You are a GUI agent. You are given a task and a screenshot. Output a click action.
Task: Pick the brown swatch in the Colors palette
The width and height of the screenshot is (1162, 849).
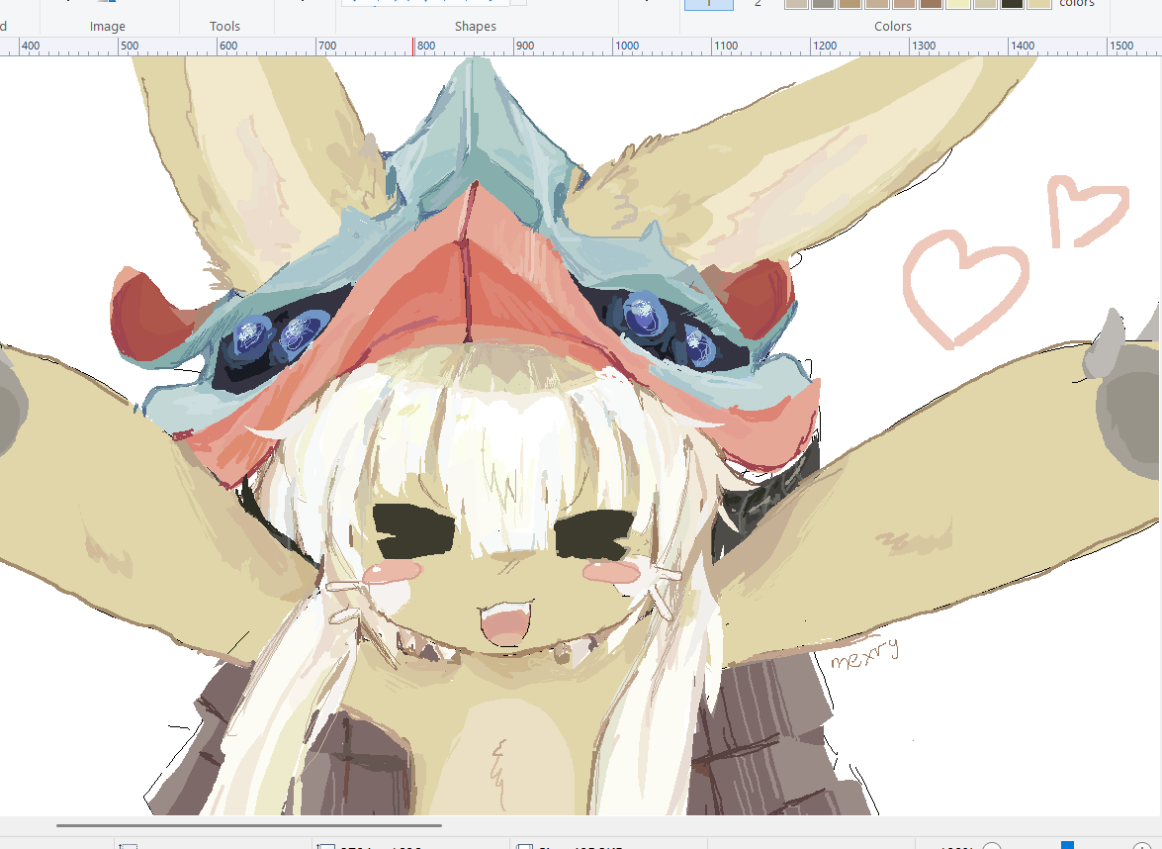tap(931, 3)
